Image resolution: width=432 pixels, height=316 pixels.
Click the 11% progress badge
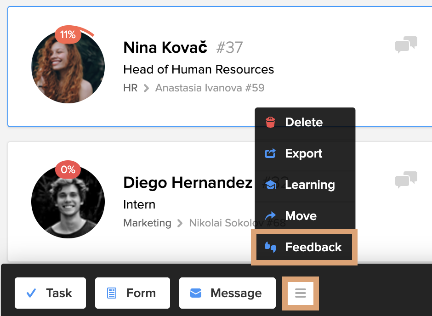[x=68, y=35]
